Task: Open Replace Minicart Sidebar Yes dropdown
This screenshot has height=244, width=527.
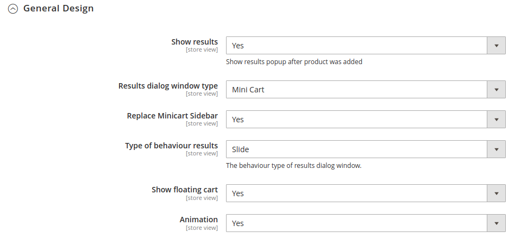Action: click(366, 120)
